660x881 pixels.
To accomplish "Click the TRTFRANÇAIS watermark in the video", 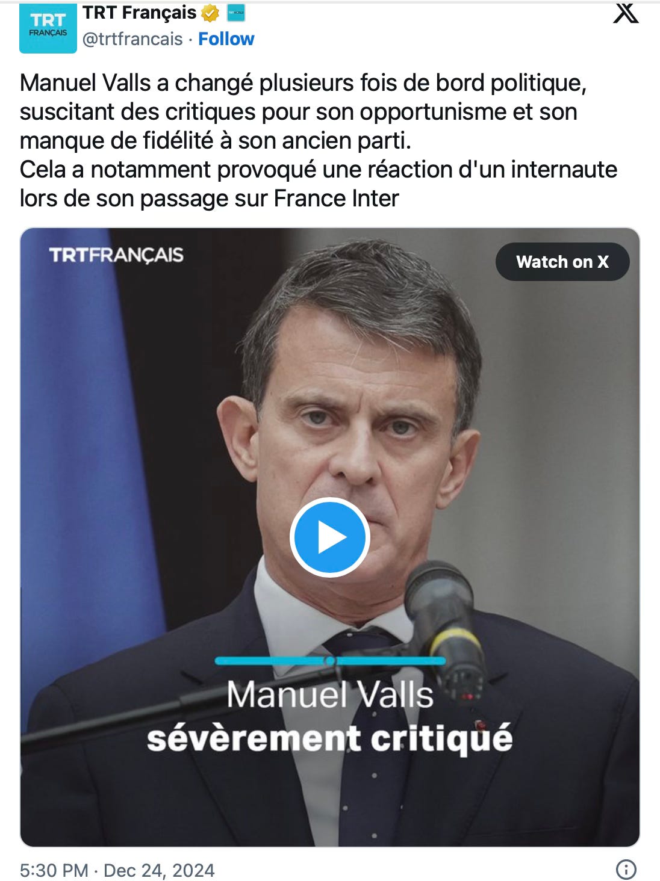I will pos(116,255).
